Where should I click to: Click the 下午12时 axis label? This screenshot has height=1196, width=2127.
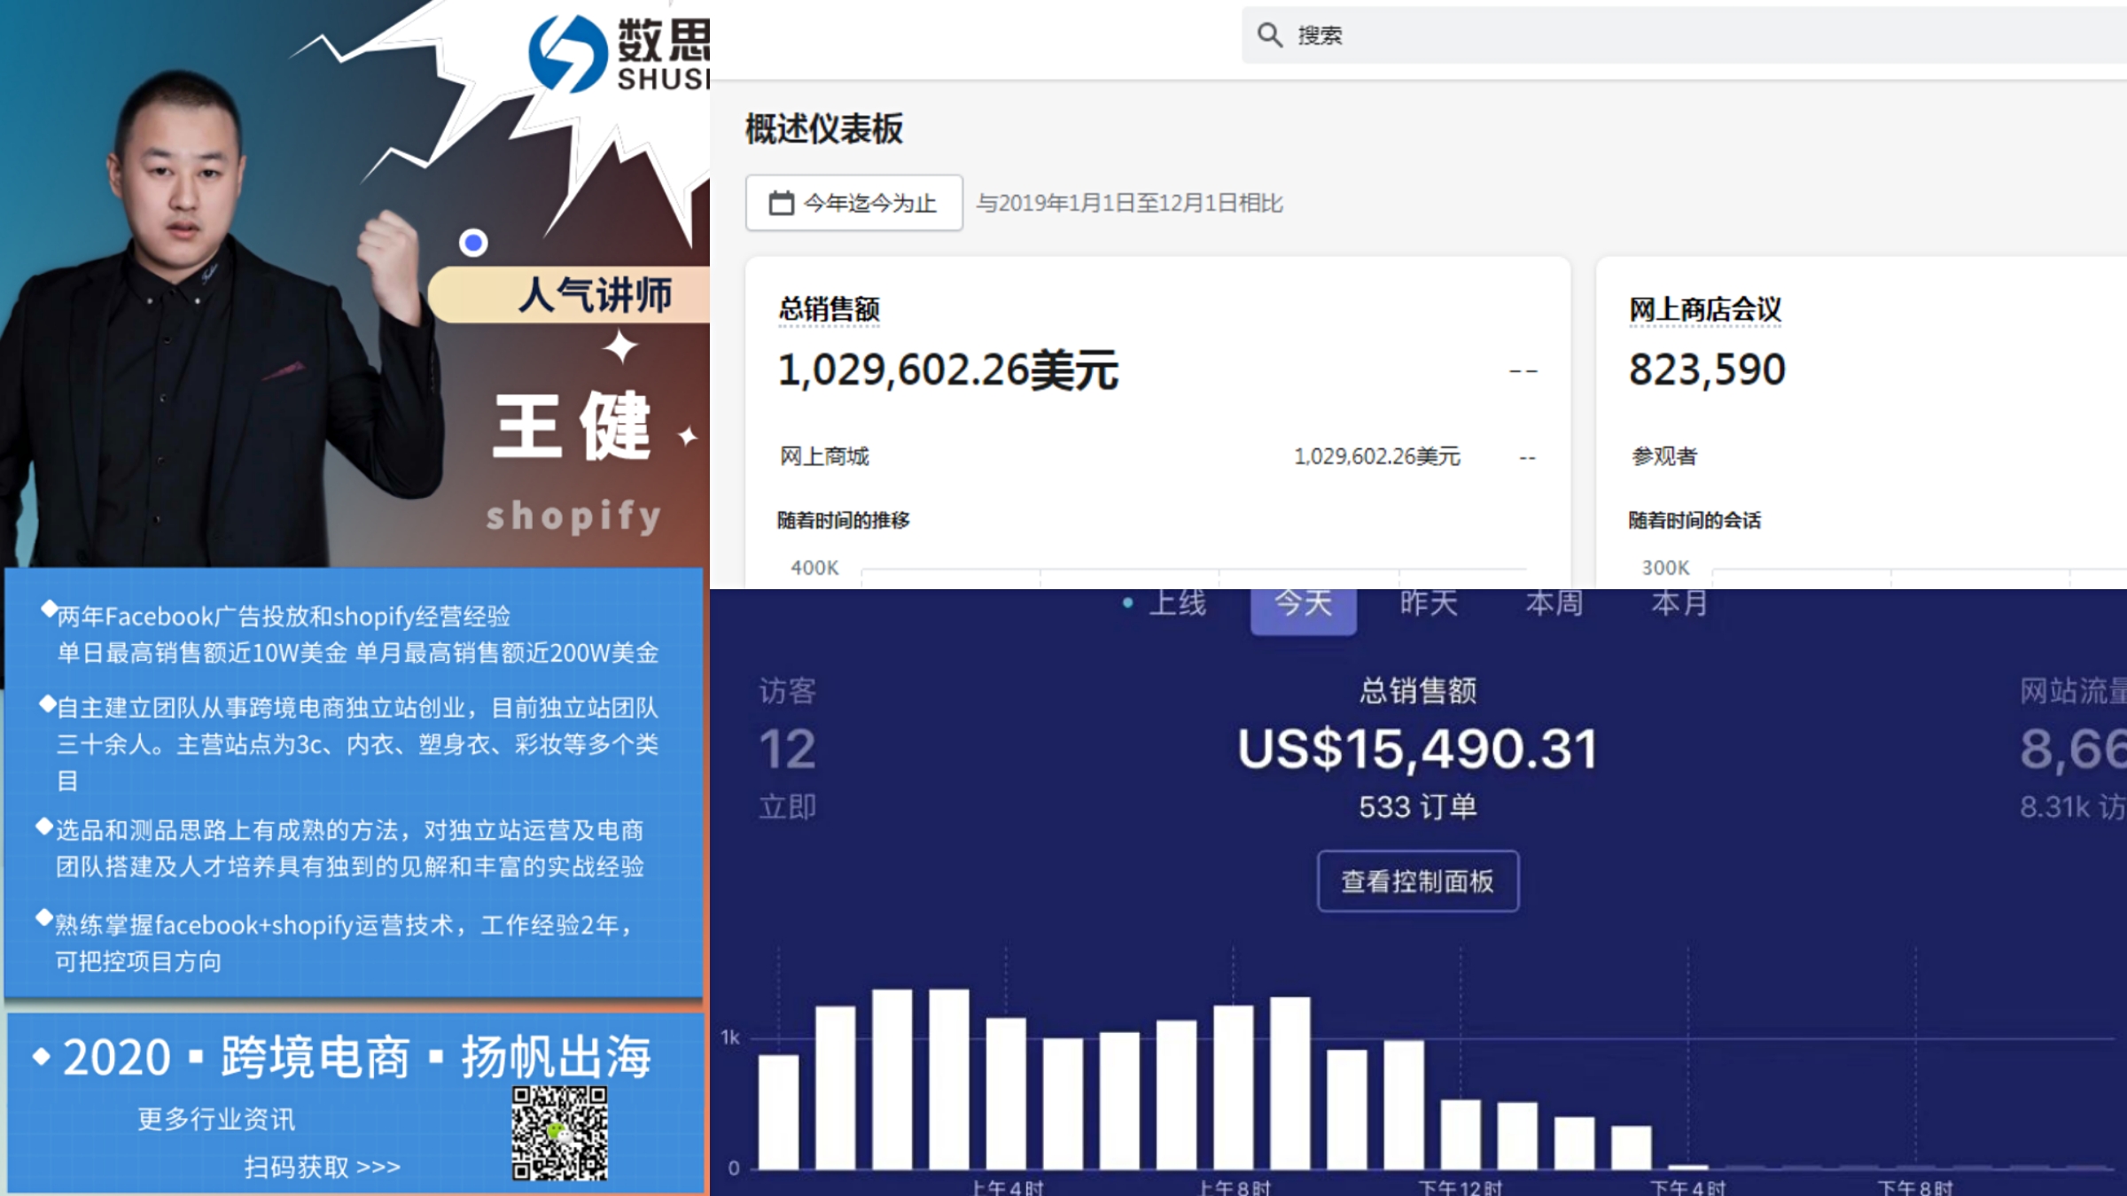pyautogui.click(x=1461, y=1187)
